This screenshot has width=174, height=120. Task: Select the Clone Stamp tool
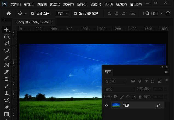pyautogui.click(x=7, y=93)
